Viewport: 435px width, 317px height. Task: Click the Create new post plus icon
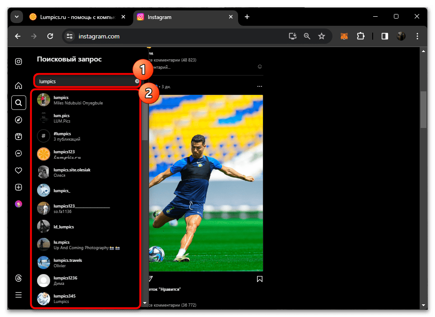point(19,187)
